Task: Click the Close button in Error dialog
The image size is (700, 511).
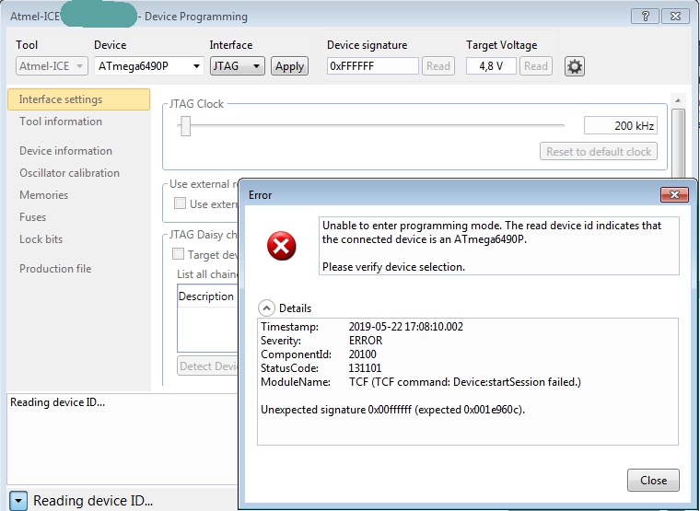Action: [x=653, y=481]
